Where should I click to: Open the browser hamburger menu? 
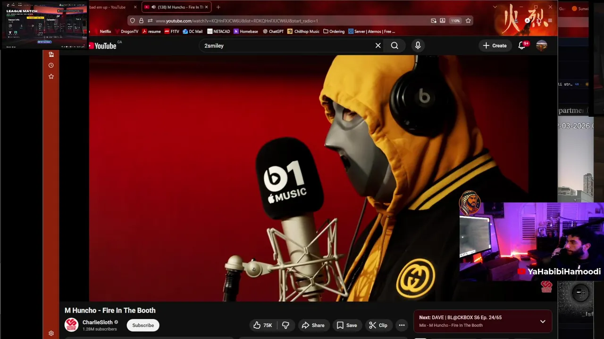[x=550, y=21]
